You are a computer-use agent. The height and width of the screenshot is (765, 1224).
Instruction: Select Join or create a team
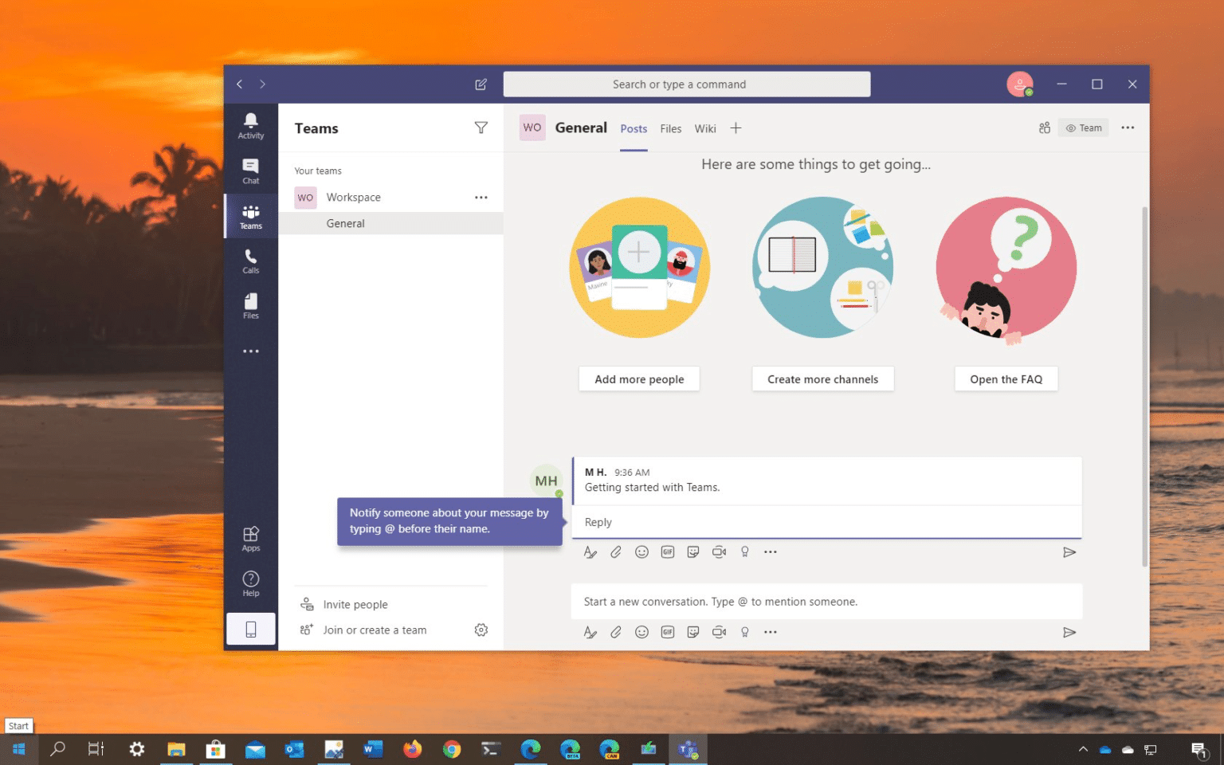pyautogui.click(x=375, y=630)
